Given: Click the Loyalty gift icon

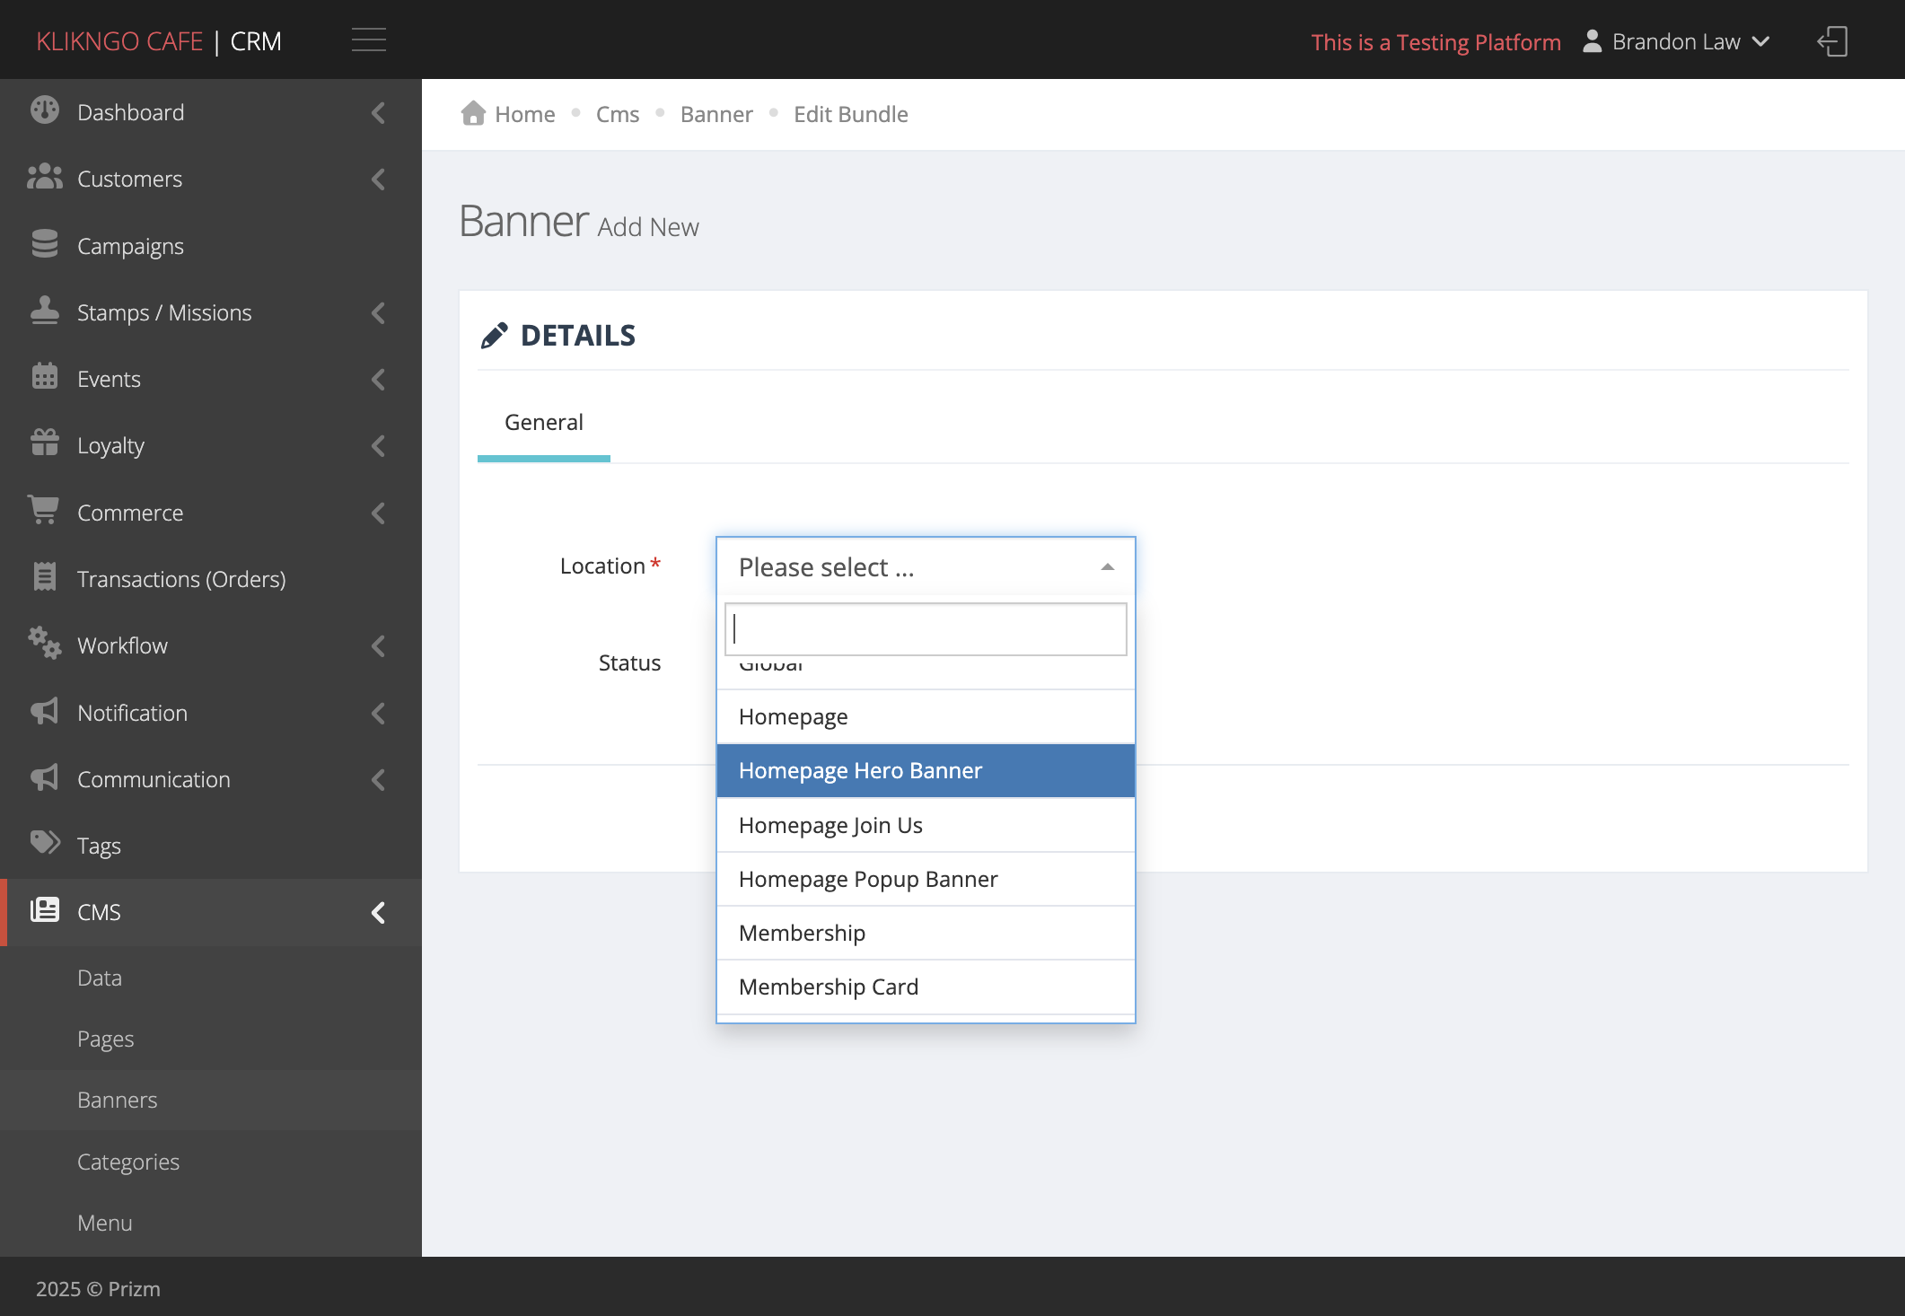Looking at the screenshot, I should (45, 443).
